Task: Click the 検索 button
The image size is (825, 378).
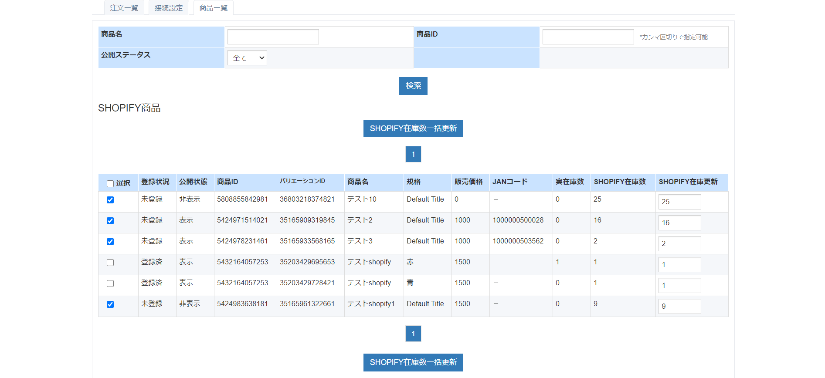Action: [413, 86]
